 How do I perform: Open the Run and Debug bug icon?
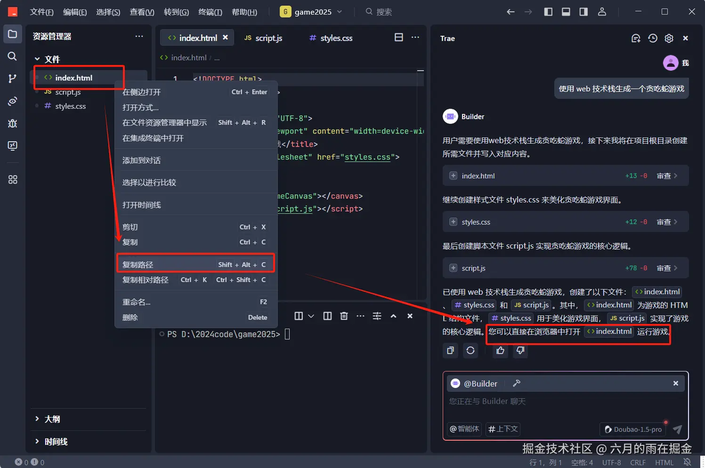[x=12, y=123]
